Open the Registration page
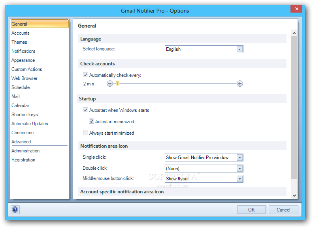 (x=23, y=160)
